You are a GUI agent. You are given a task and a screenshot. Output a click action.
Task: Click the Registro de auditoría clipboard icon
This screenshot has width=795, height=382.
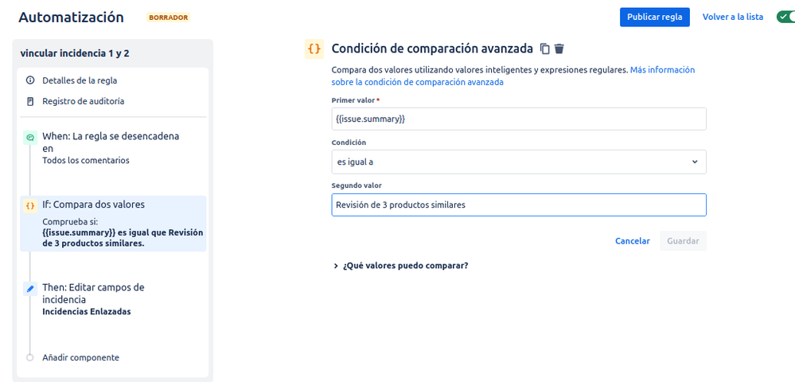pyautogui.click(x=30, y=101)
